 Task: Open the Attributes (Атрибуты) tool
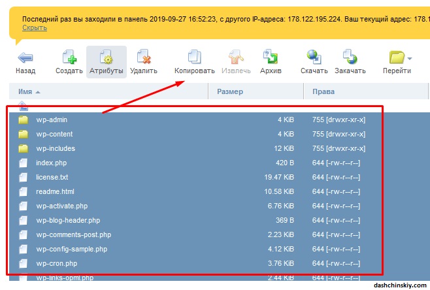click(x=106, y=57)
